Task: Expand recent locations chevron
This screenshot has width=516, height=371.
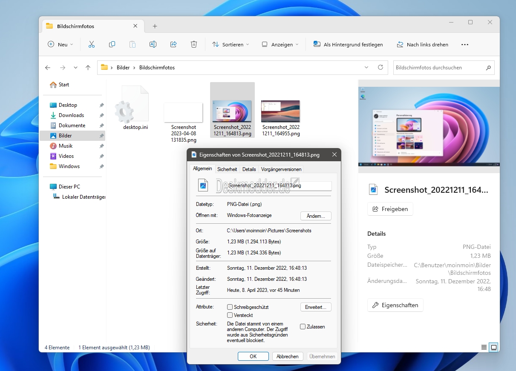Action: pyautogui.click(x=75, y=68)
